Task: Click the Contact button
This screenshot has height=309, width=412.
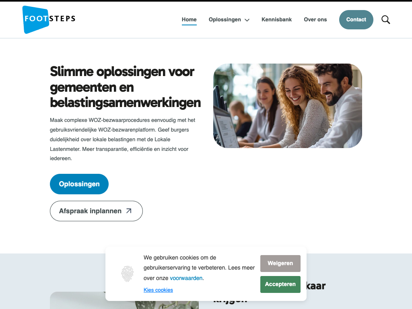Action: (356, 20)
